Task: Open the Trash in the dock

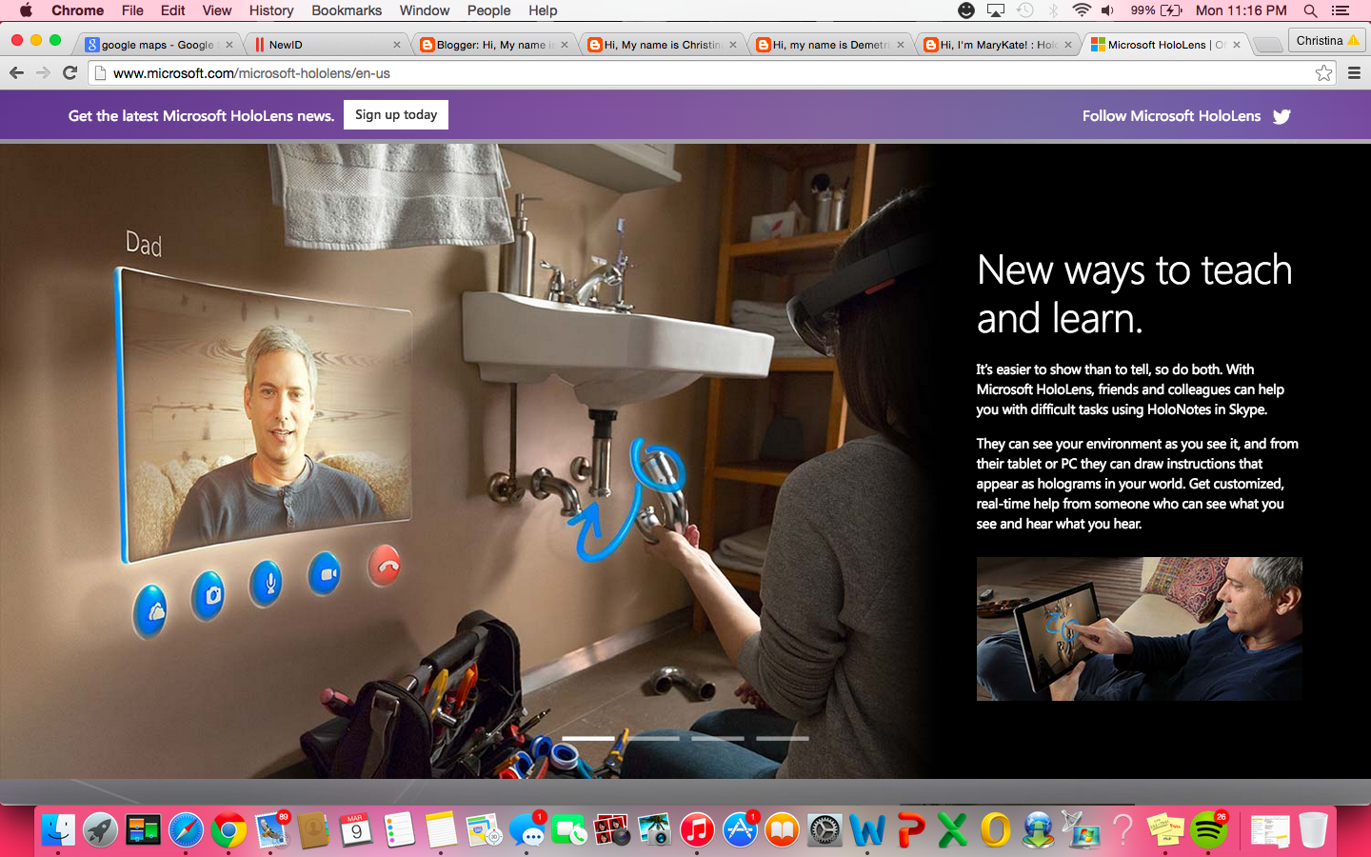Action: click(1313, 830)
